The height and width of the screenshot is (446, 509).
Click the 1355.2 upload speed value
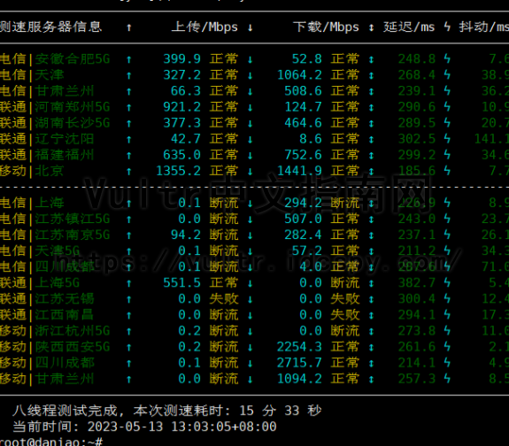[x=178, y=171]
